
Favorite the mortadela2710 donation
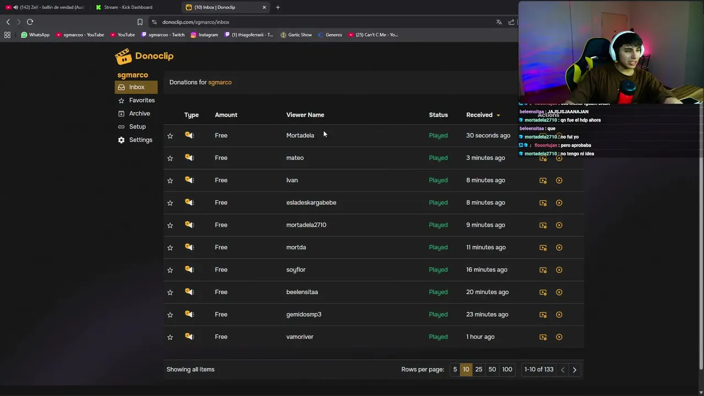170,226
